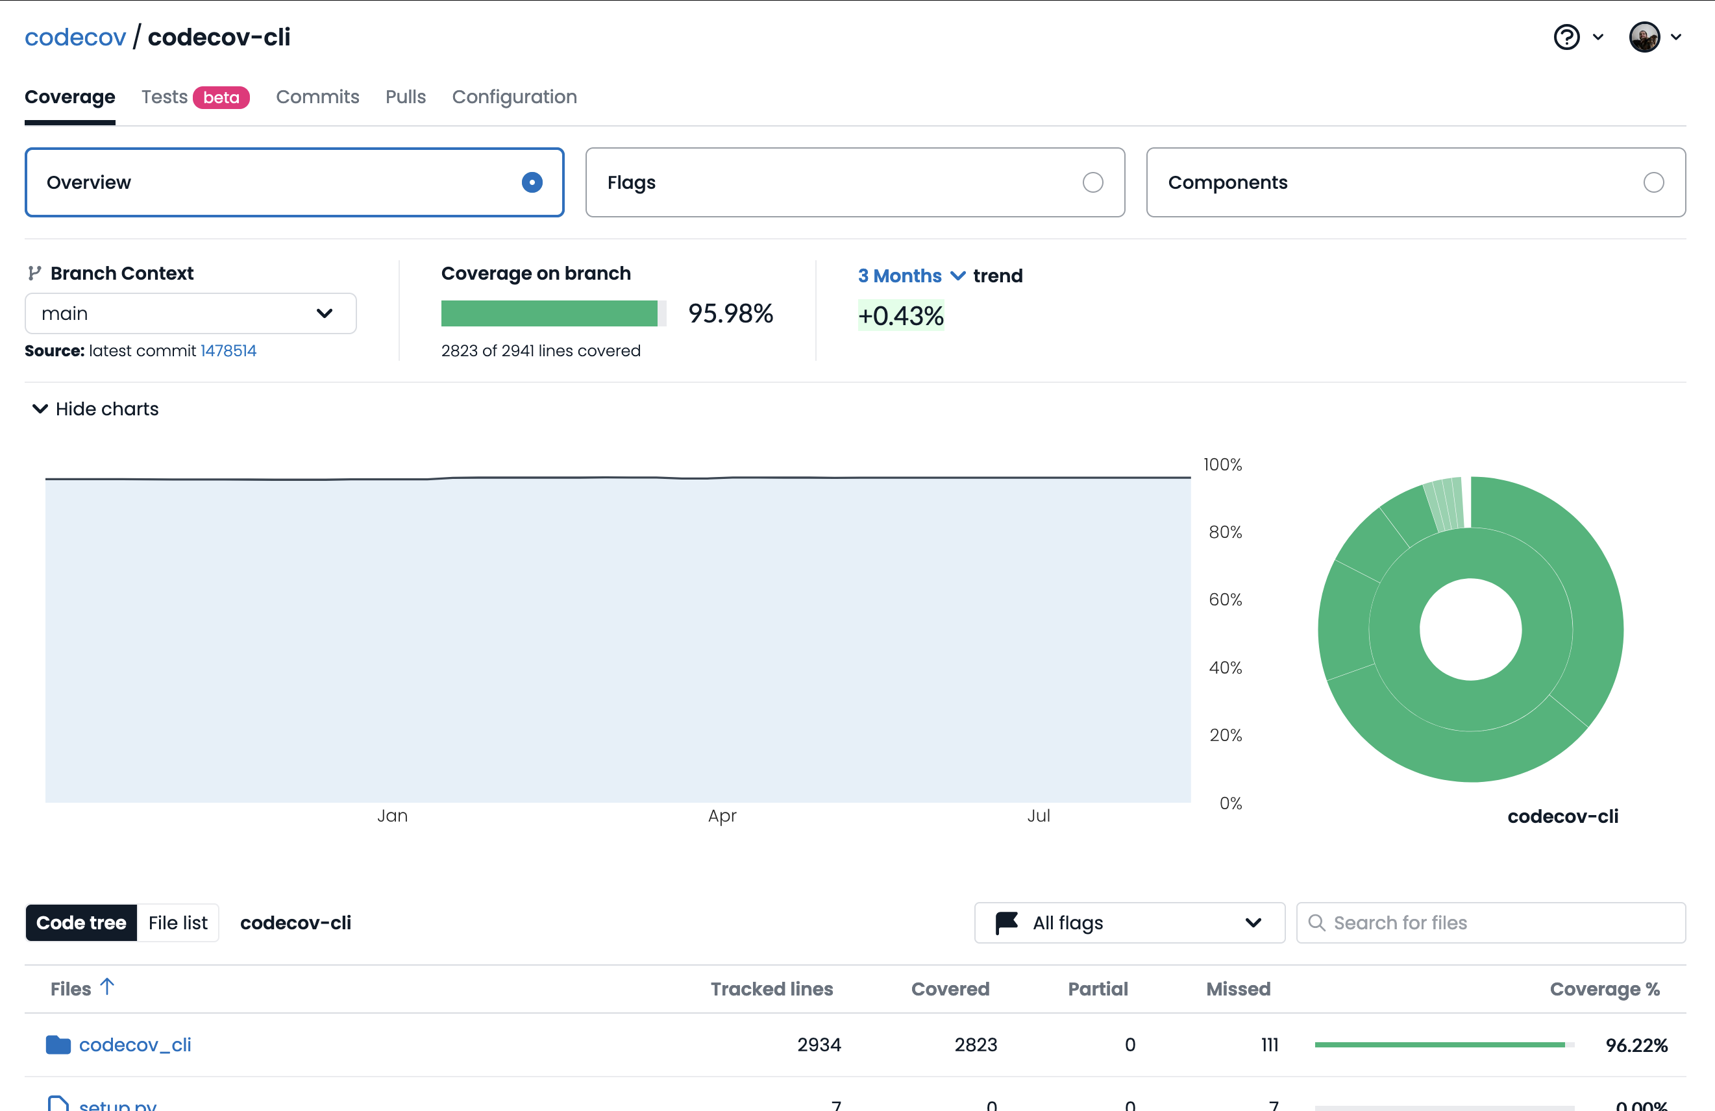The width and height of the screenshot is (1715, 1111).
Task: Open latest commit 1478514 link
Action: click(228, 350)
